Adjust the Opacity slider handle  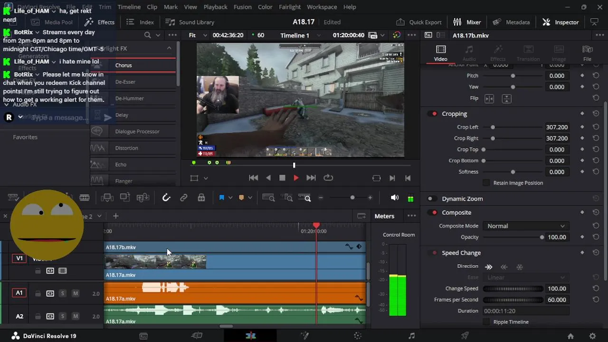coord(541,237)
